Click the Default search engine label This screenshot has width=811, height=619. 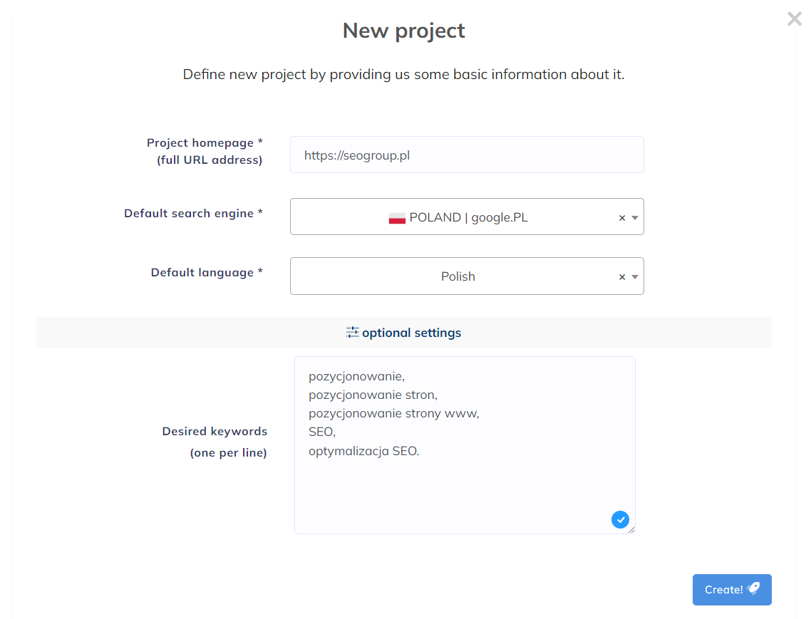point(193,213)
